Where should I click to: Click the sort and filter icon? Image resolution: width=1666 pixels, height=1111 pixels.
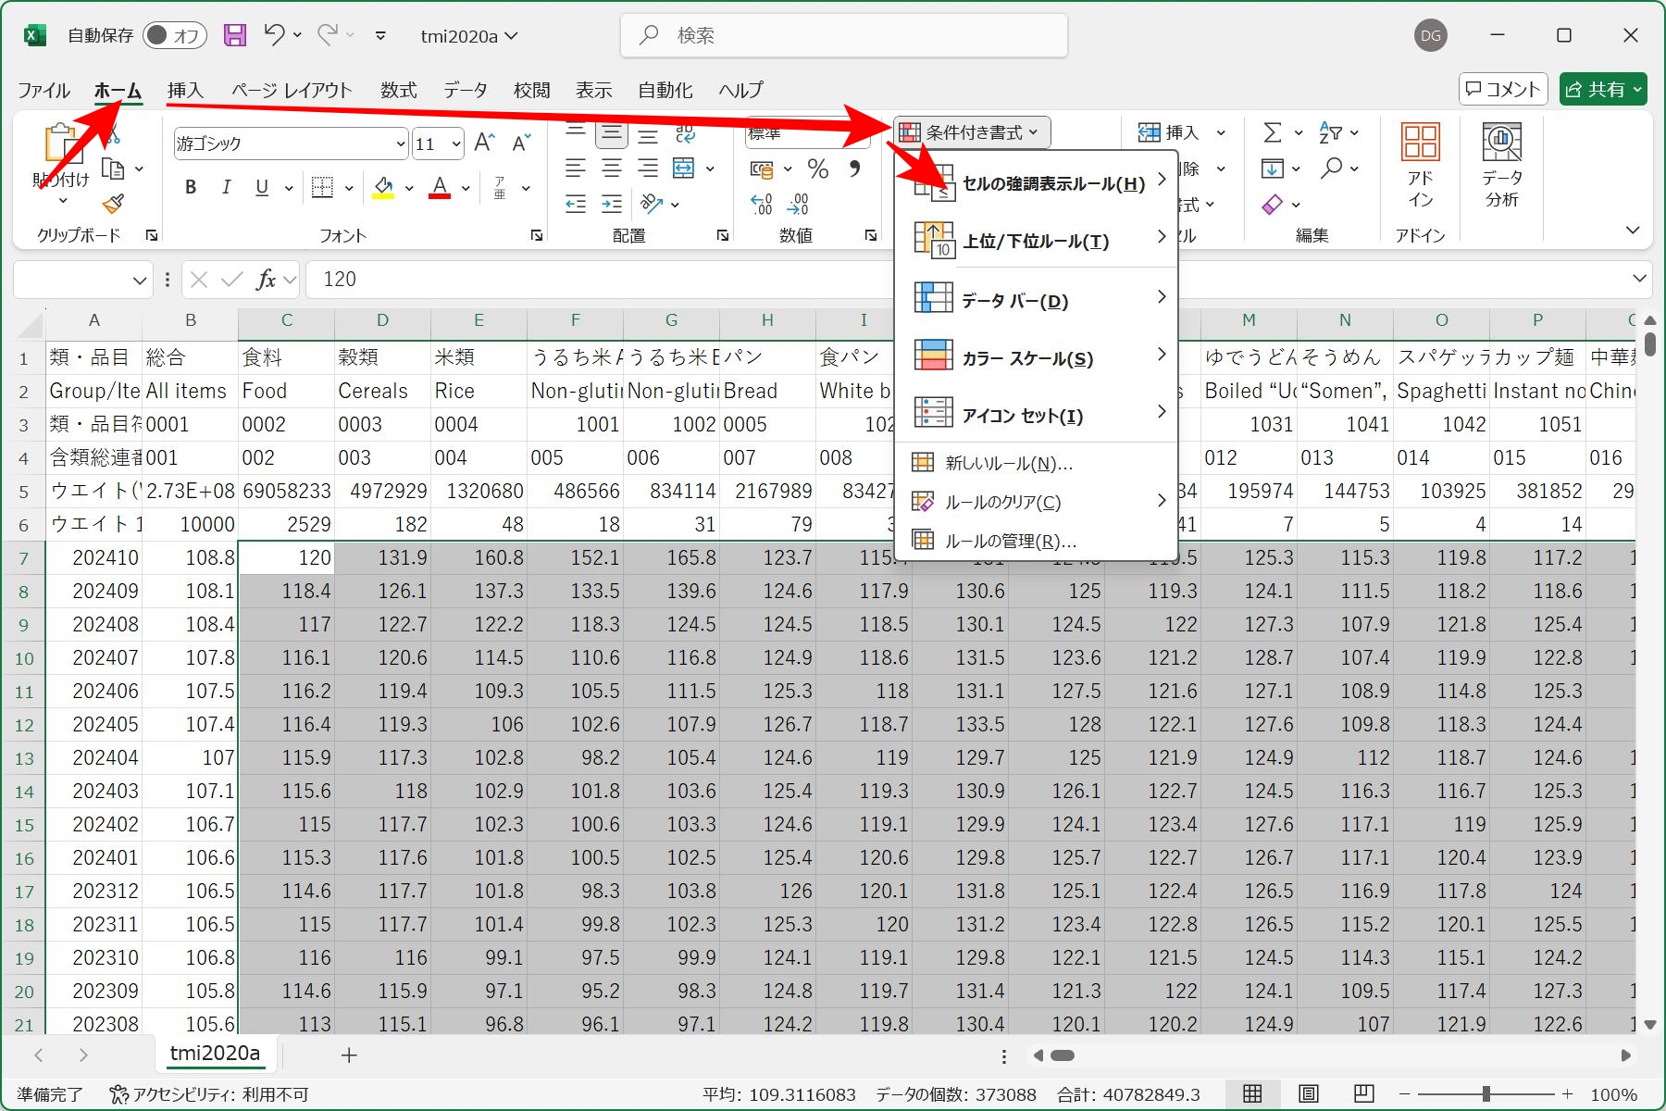pos(1330,133)
